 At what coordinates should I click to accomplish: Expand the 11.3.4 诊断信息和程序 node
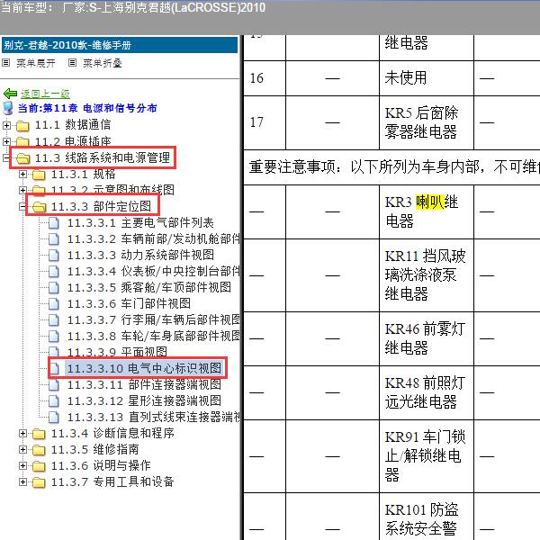(22, 433)
